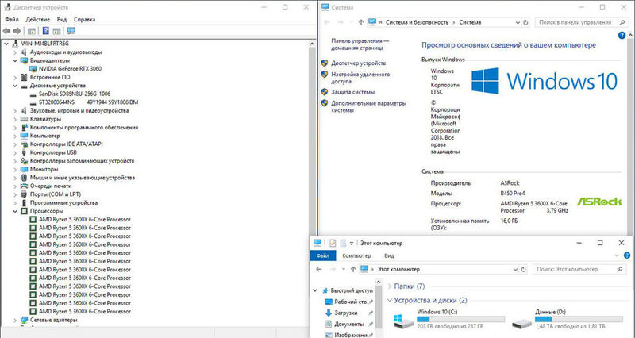Click the scan hardware monitor icon in Device Manager toolbar
The width and height of the screenshot is (635, 338).
point(71,31)
